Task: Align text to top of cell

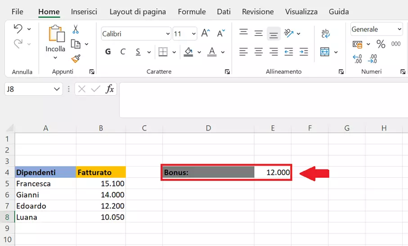Action: click(243, 32)
